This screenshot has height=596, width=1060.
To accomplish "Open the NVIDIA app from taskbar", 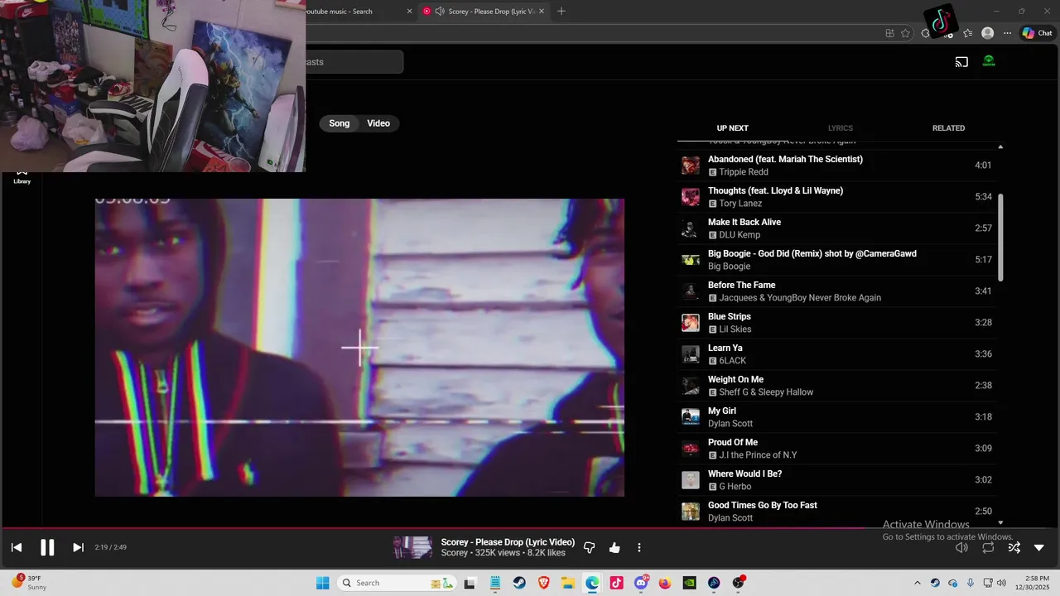I will [689, 583].
